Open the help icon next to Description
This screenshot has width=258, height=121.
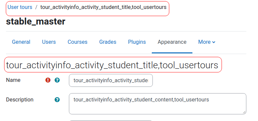[57, 100]
